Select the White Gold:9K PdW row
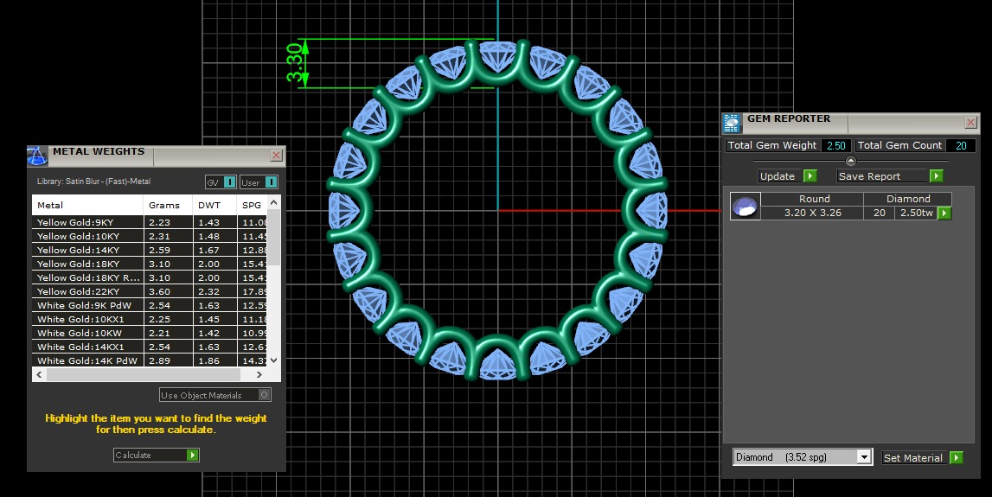Viewport: 992px width, 497px height. 150,305
